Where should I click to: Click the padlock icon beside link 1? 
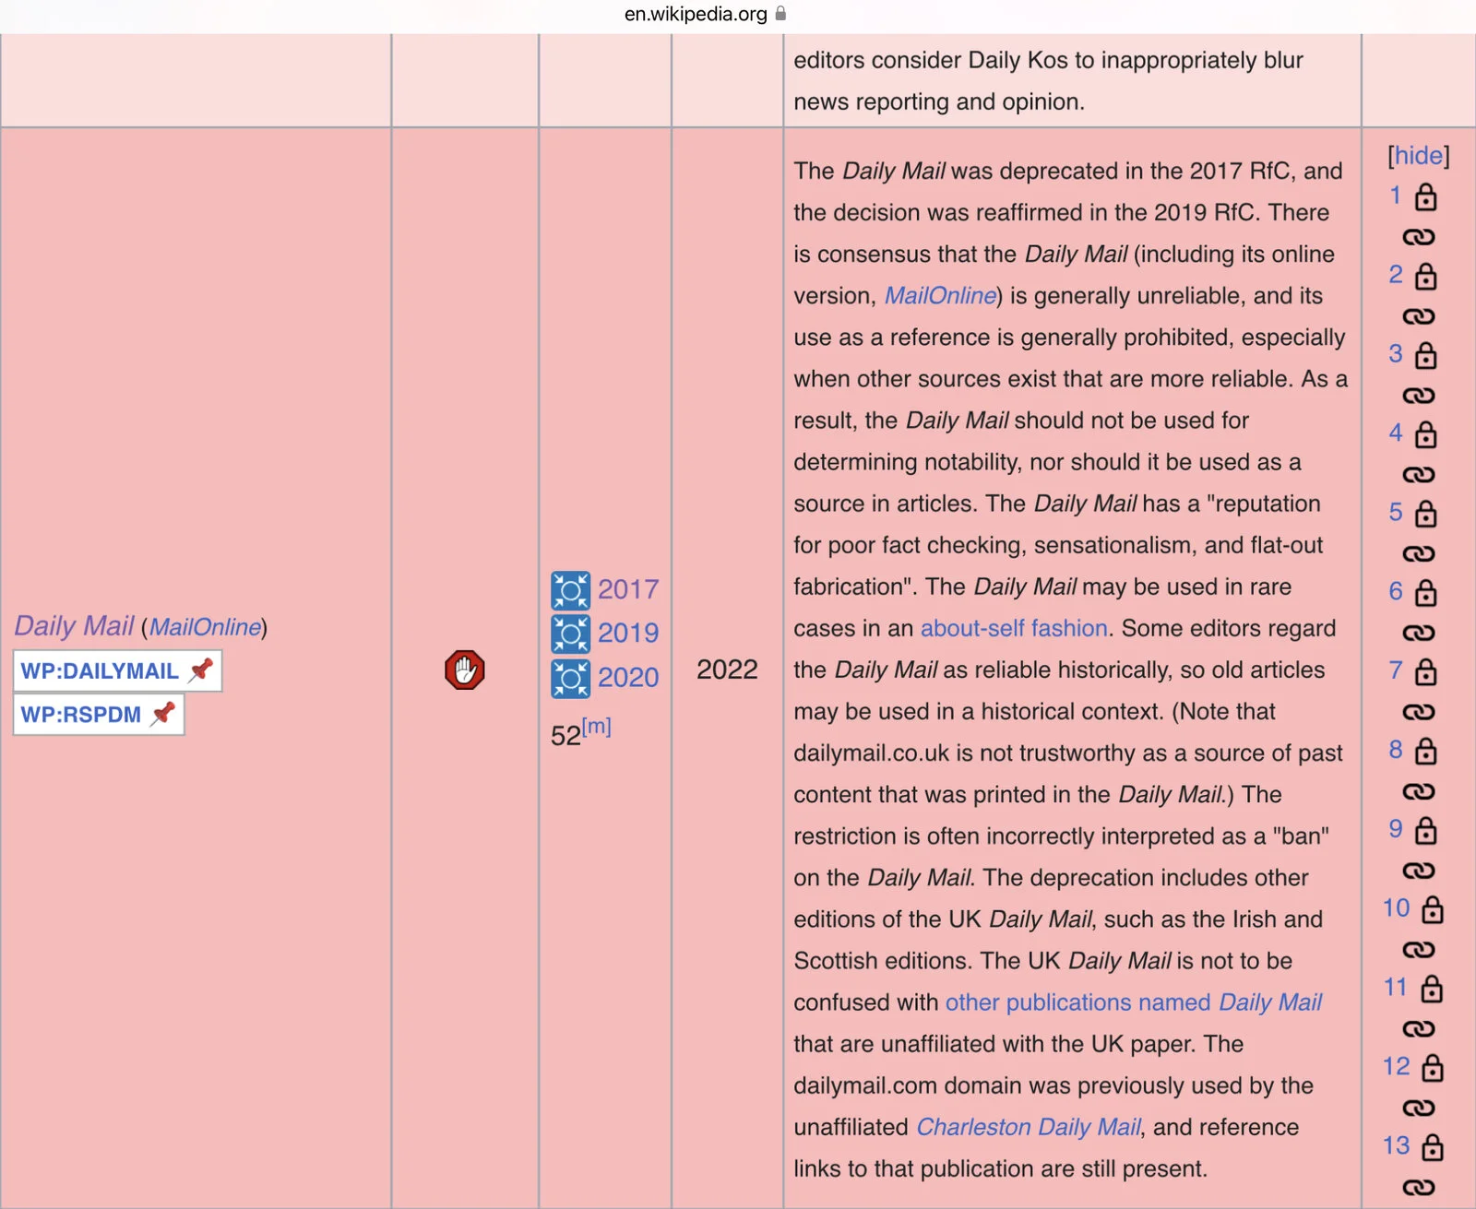pyautogui.click(x=1426, y=196)
